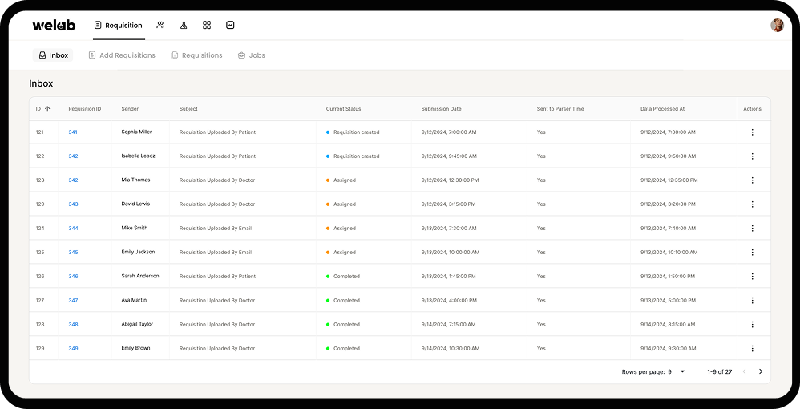This screenshot has width=800, height=409.
Task: Click sender name Abigail Taylor
Action: (x=137, y=324)
